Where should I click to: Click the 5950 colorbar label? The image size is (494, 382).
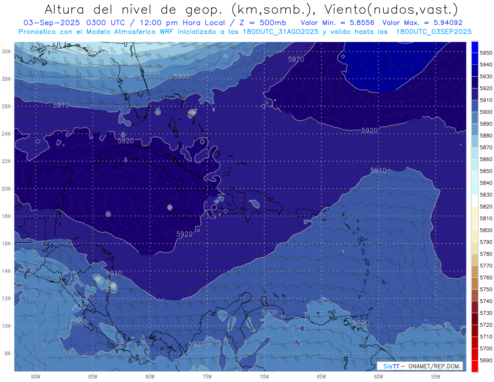point(486,53)
